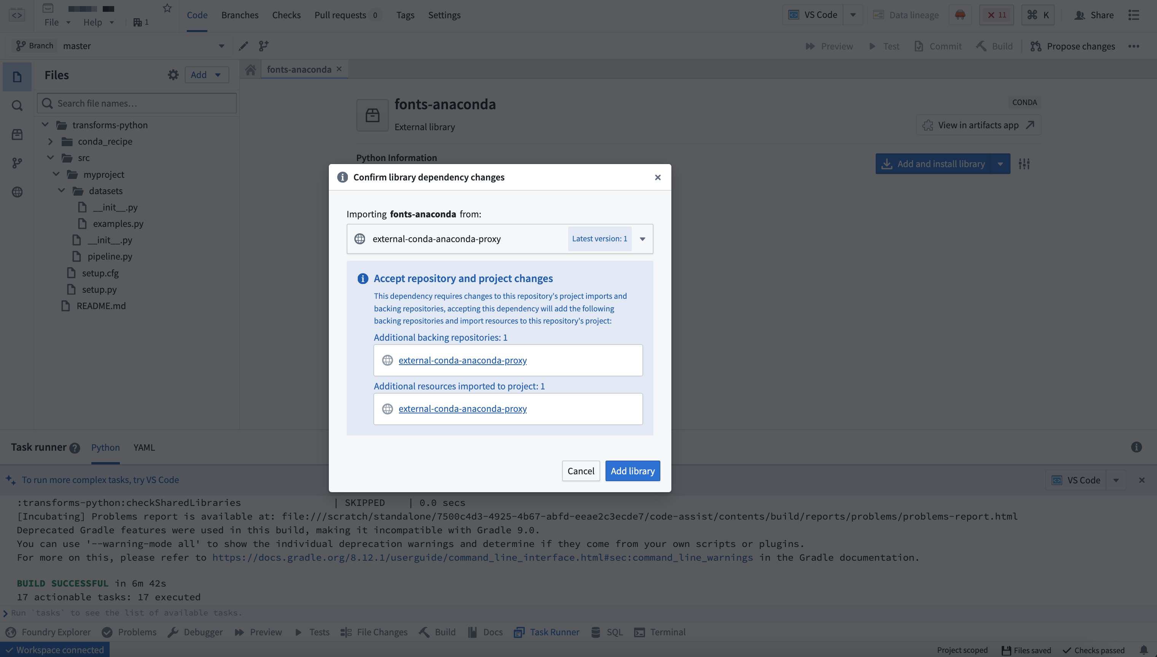Open the SQL panel
Image resolution: width=1157 pixels, height=657 pixels.
[607, 632]
